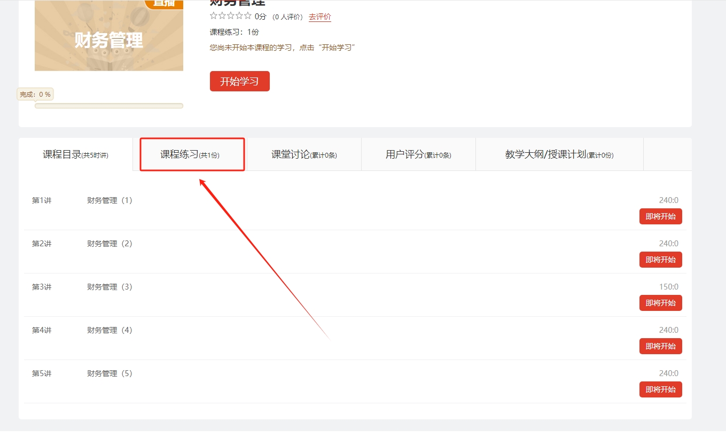Open the 去评价 link
This screenshot has height=445, width=726.
click(319, 17)
